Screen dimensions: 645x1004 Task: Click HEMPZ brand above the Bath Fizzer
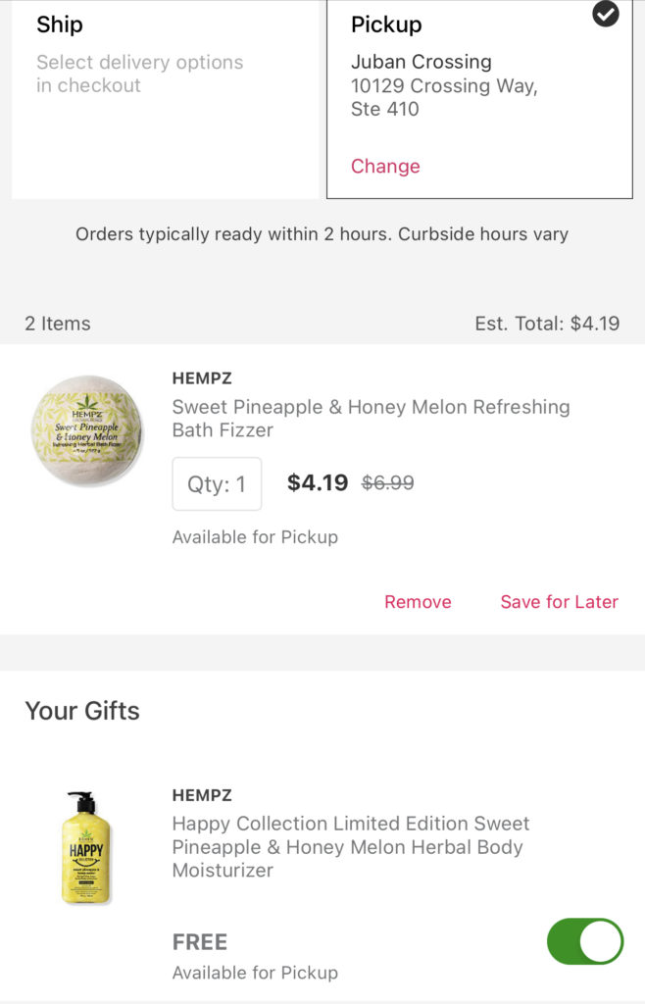[x=202, y=378]
